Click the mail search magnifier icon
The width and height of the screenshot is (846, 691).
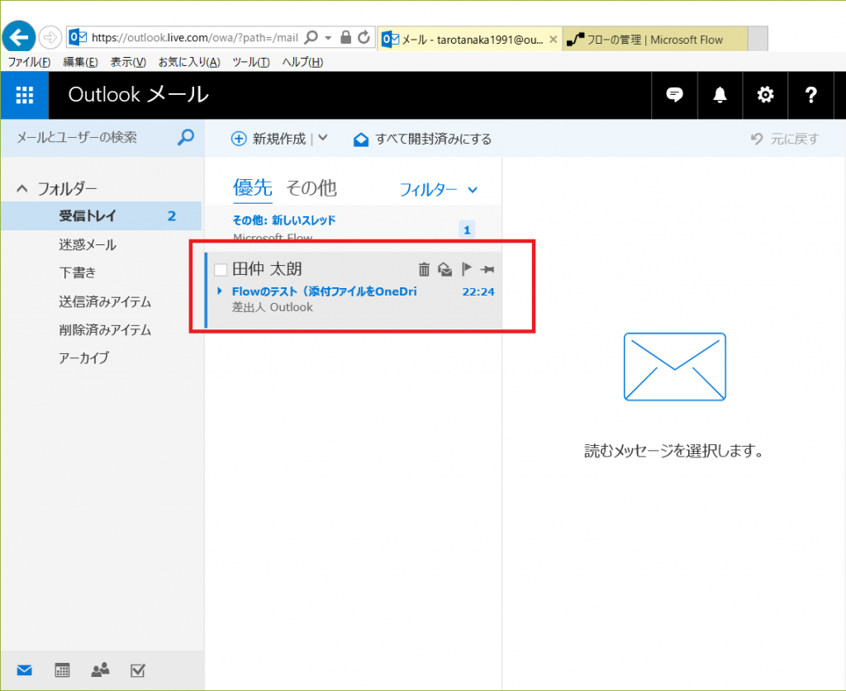coord(186,137)
